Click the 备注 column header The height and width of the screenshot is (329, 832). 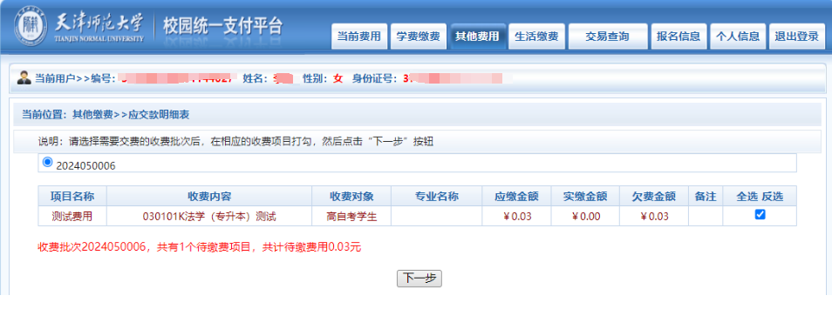tap(706, 197)
